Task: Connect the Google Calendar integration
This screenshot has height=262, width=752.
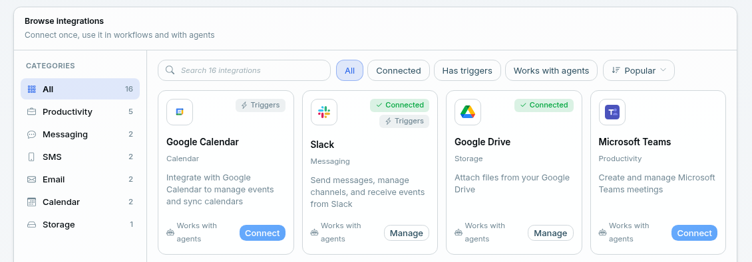Action: point(262,233)
